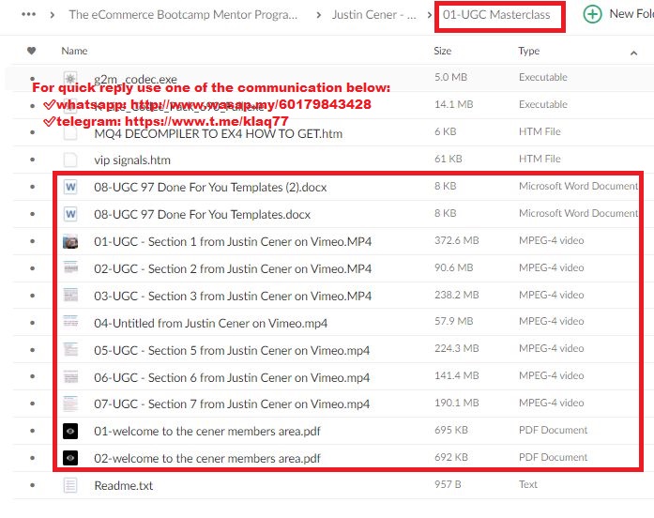654x518 pixels.
Task: Click the New Folder button label
Action: click(631, 14)
